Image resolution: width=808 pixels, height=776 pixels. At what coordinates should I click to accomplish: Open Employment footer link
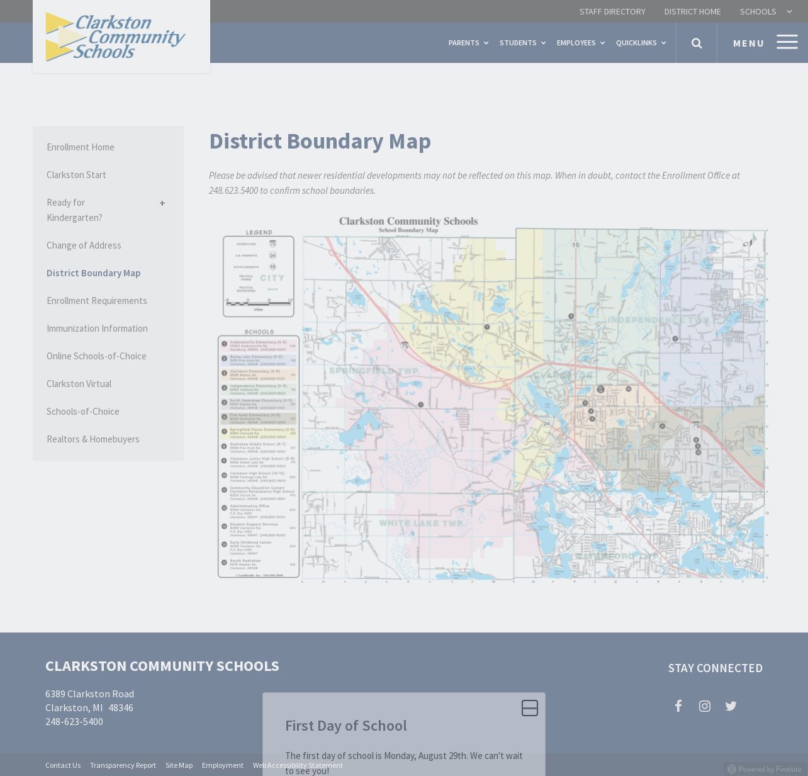click(x=222, y=765)
